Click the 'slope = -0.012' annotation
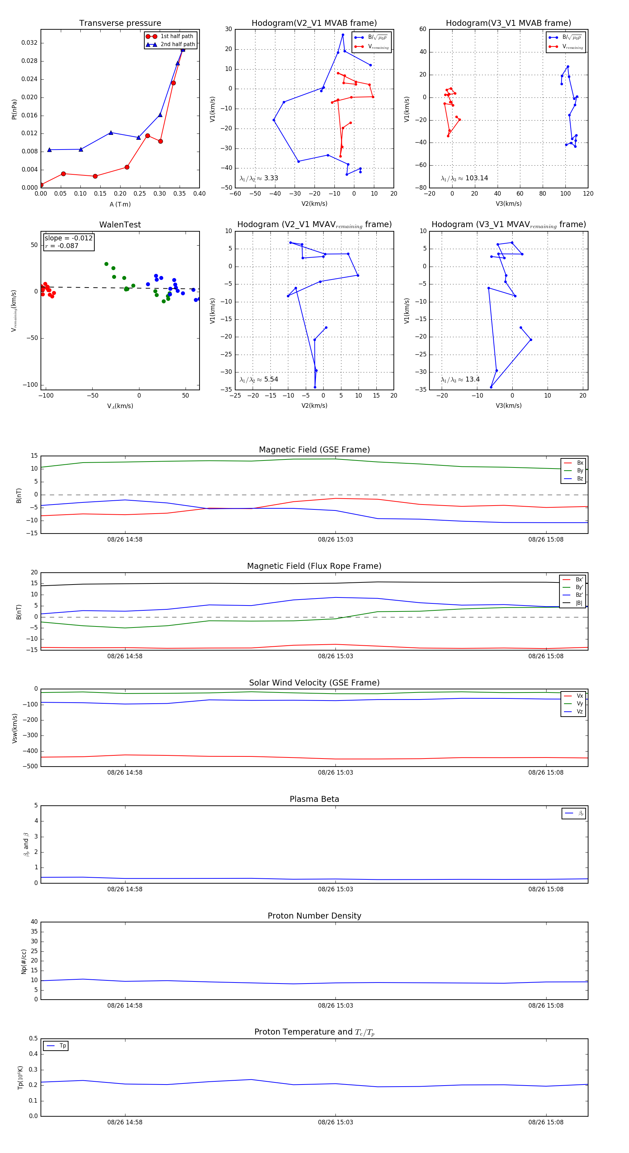The width and height of the screenshot is (629, 1153). coord(68,238)
